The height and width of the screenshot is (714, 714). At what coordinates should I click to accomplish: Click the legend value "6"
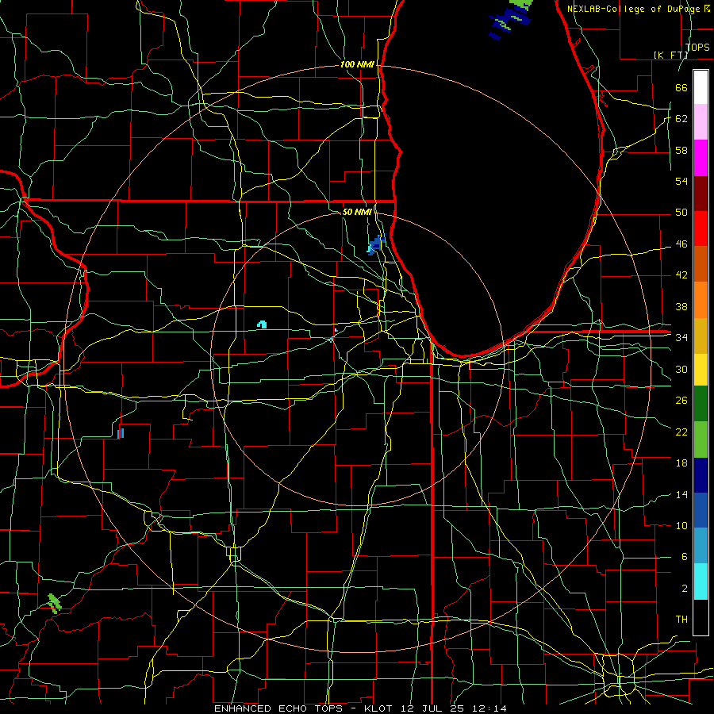[x=684, y=557]
